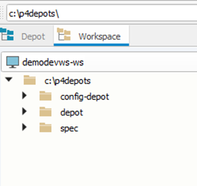This screenshot has height=186, width=197.
Task: Click the depot folder icon
Action: 46,111
